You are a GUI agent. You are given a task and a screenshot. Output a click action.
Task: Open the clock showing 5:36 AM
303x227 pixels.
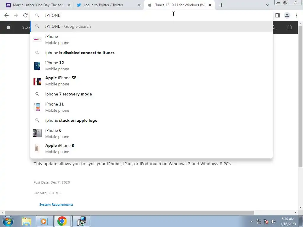tap(288, 221)
